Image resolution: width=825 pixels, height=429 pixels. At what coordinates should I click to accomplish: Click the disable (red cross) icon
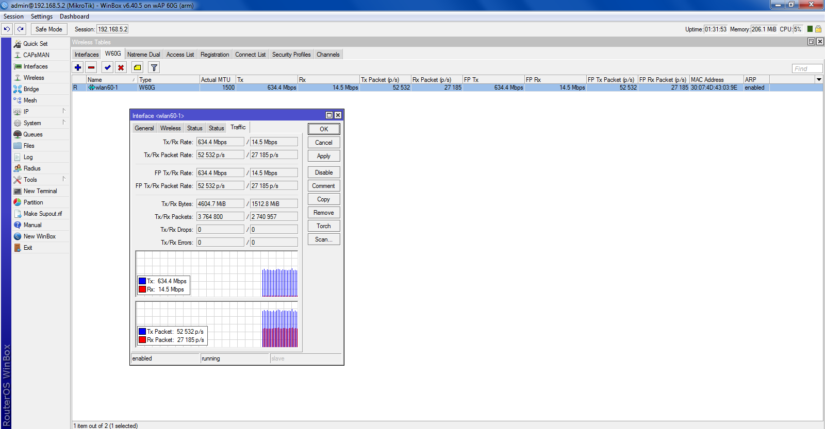121,67
